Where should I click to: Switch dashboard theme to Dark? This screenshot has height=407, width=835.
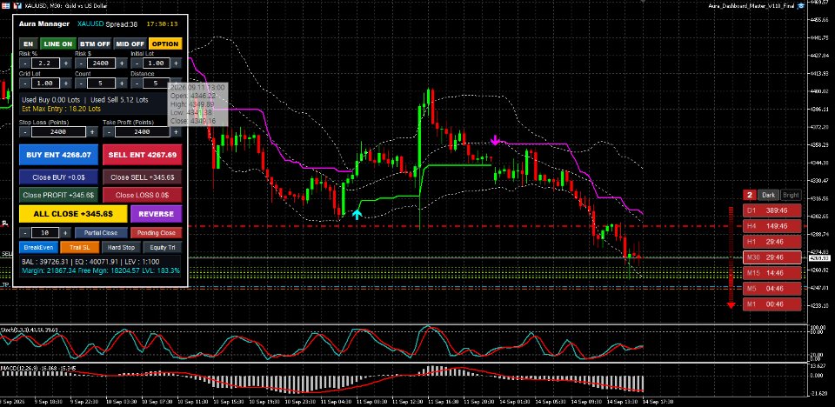point(768,195)
